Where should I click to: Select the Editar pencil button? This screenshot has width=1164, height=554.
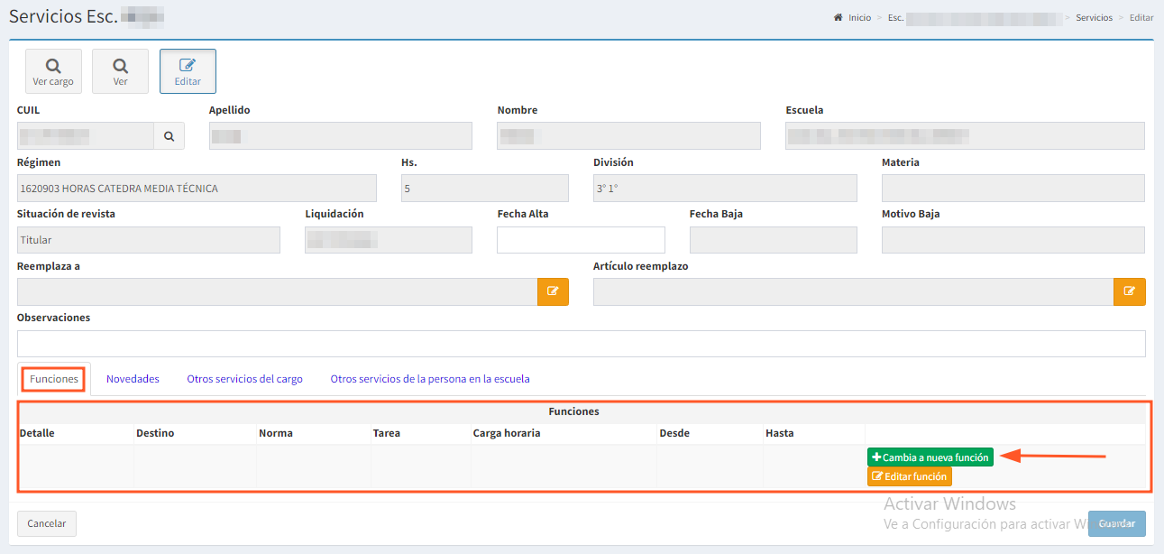point(188,71)
